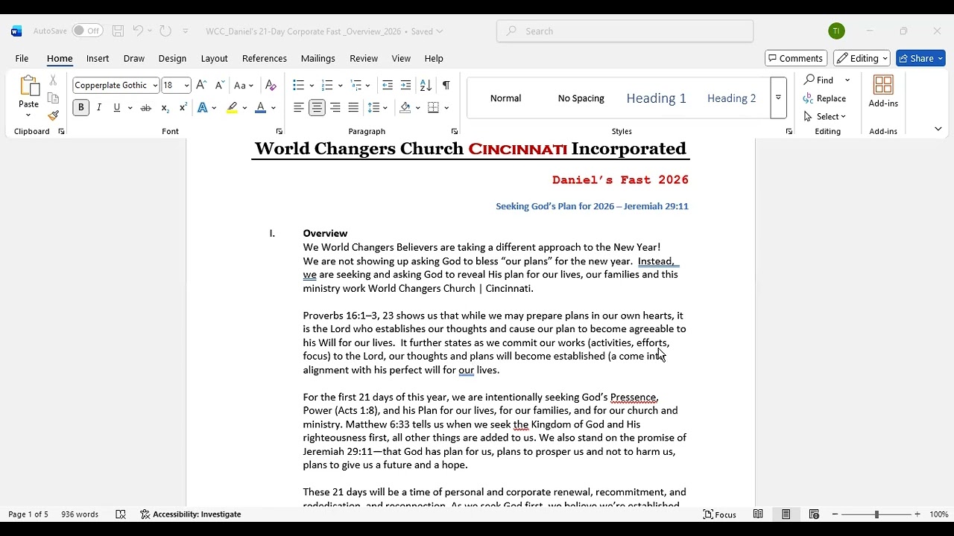Viewport: 954px width, 536px height.
Task: Sort the selected text alphabetically
Action: tap(426, 85)
